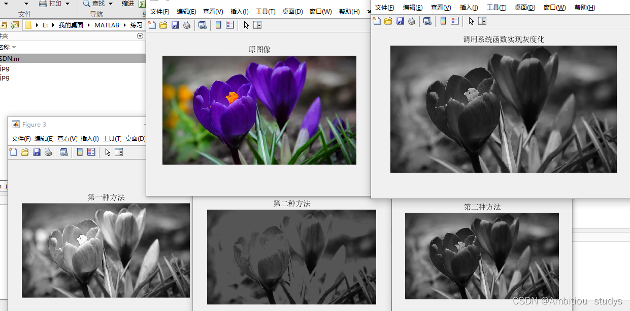
Task: Expand the 查找 dropdown arrow in MATLAB ribbon
Action: [x=111, y=4]
